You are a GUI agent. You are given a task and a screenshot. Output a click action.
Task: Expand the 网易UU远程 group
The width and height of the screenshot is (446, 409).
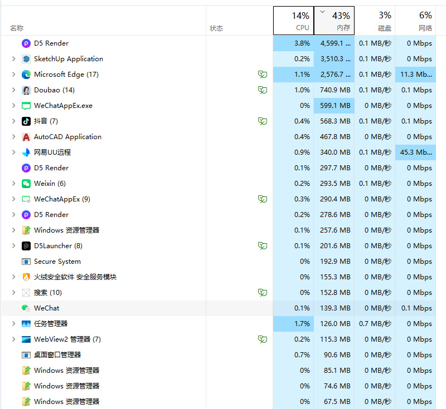coord(13,152)
